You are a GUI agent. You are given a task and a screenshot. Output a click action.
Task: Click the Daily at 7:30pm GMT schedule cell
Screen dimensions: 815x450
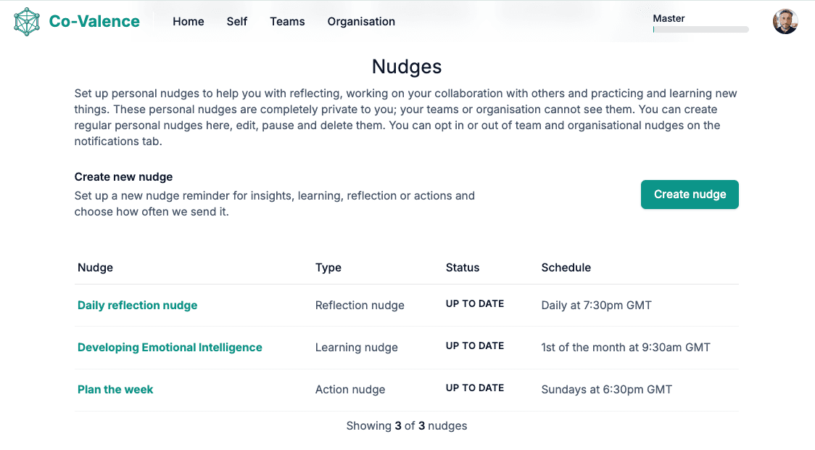[597, 306]
